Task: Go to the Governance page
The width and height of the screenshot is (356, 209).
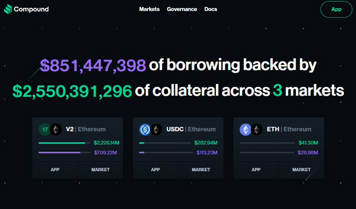Action: click(182, 9)
